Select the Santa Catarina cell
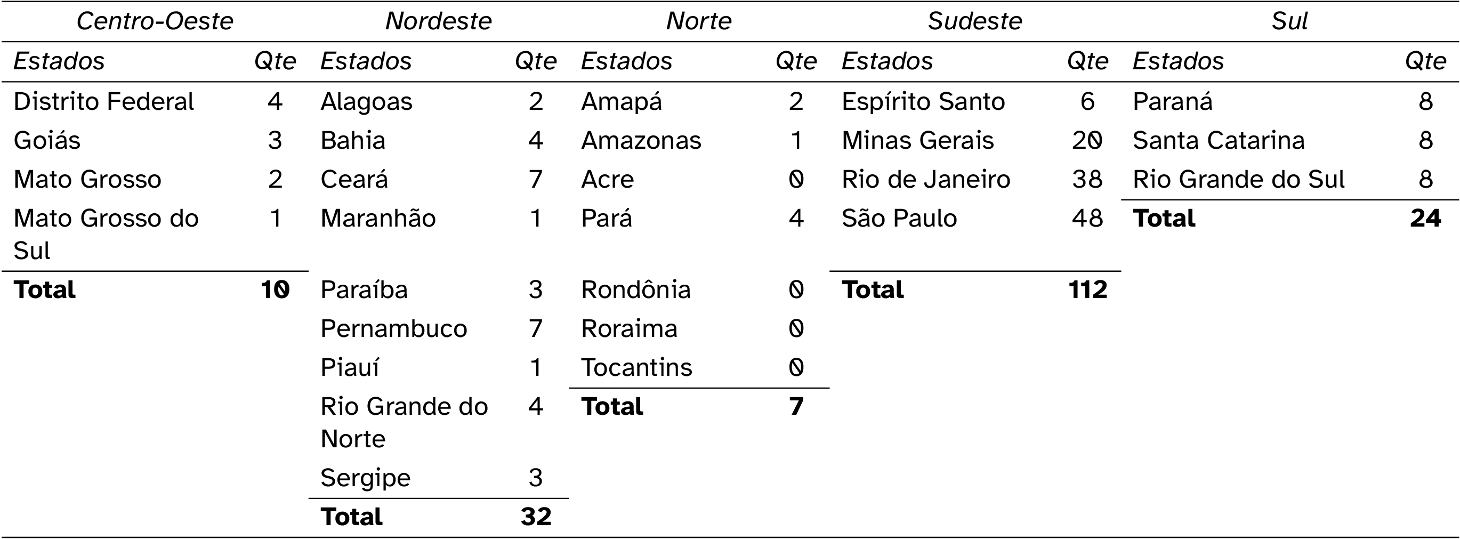 coord(1219,141)
